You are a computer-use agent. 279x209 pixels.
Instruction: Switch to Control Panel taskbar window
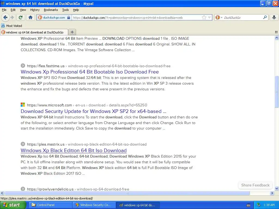(50, 205)
